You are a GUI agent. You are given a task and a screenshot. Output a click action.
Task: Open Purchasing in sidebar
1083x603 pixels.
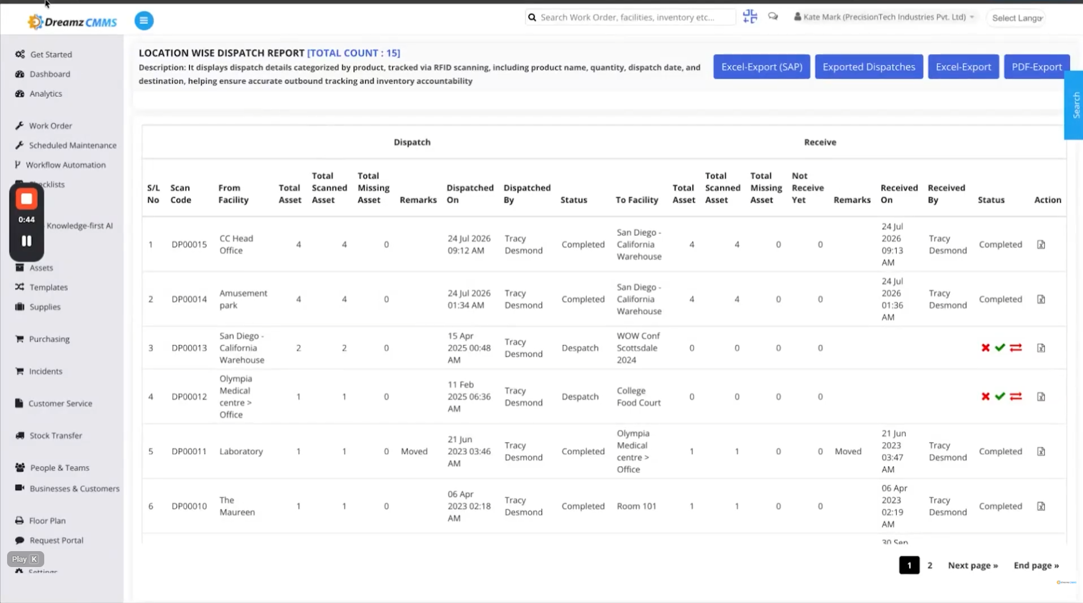[42, 339]
